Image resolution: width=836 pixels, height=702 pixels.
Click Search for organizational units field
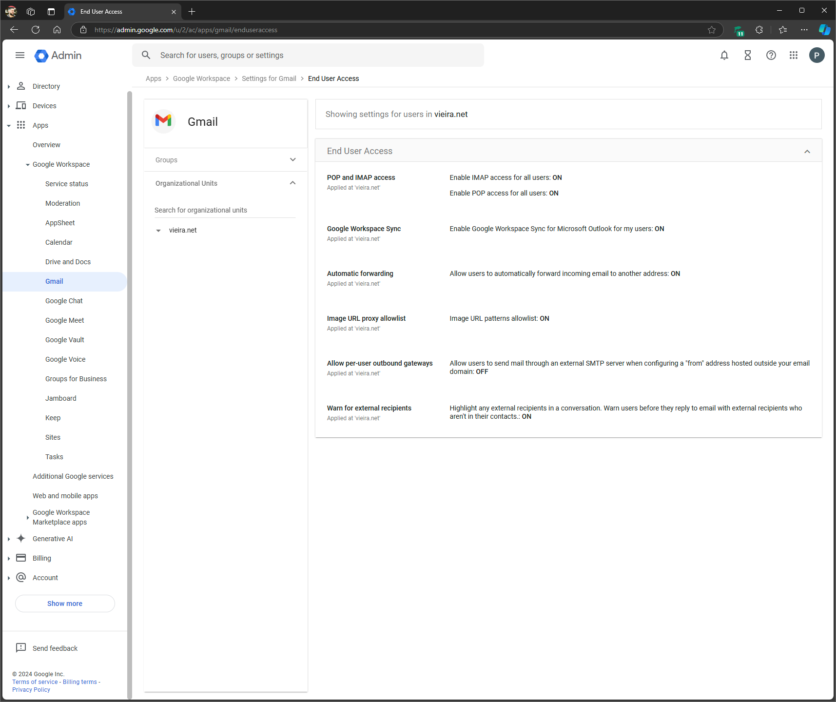225,210
